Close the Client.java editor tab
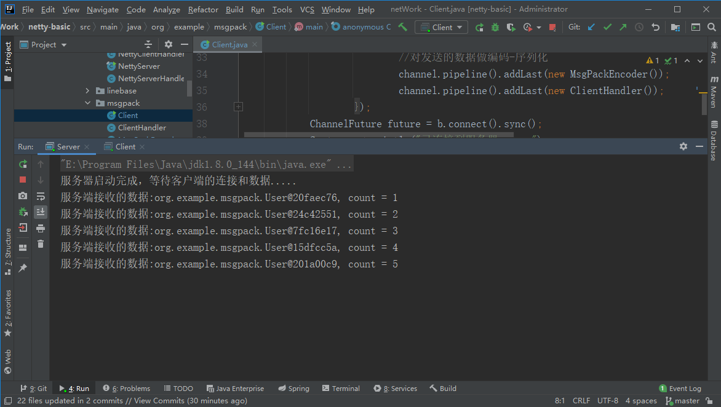Image resolution: width=721 pixels, height=407 pixels. [254, 44]
